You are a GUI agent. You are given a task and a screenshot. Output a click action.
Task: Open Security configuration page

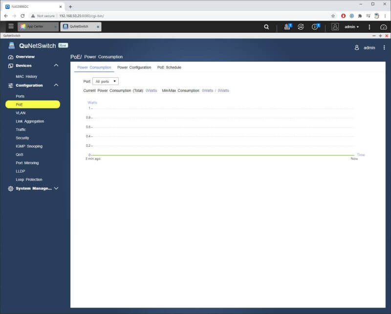point(22,138)
